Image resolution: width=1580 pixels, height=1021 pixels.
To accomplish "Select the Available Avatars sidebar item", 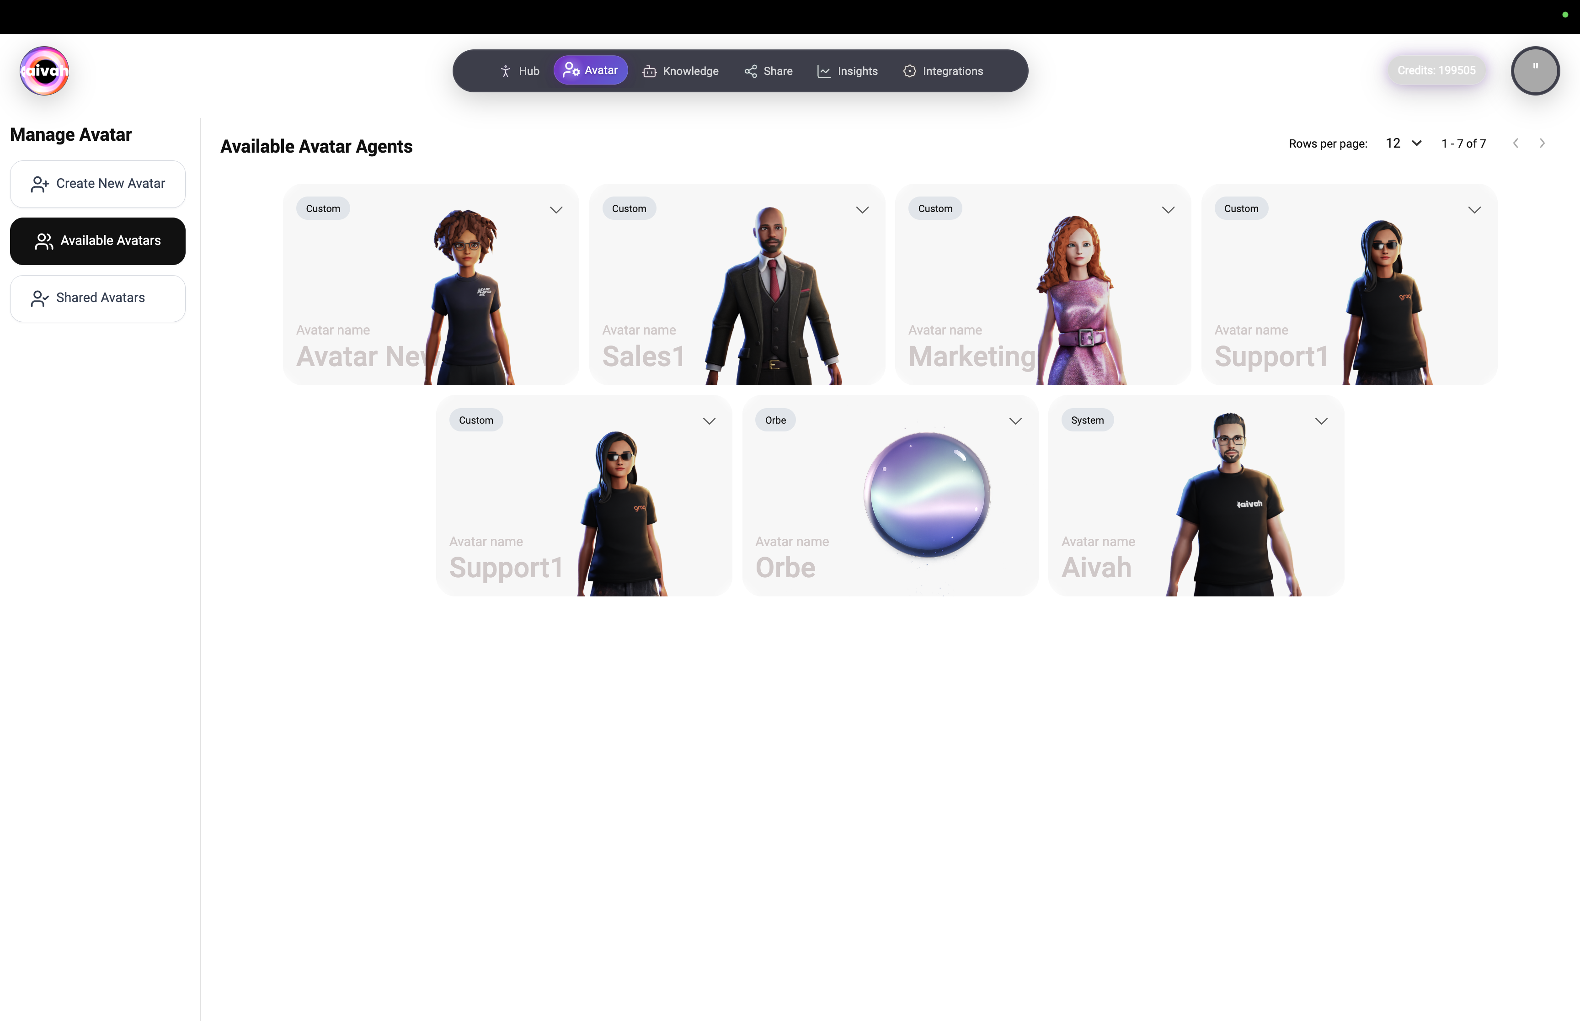I will click(x=97, y=241).
